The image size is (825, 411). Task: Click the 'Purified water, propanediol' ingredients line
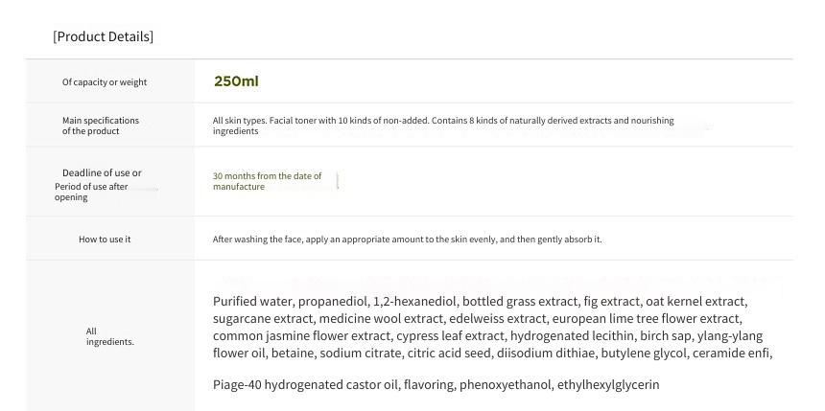point(481,302)
